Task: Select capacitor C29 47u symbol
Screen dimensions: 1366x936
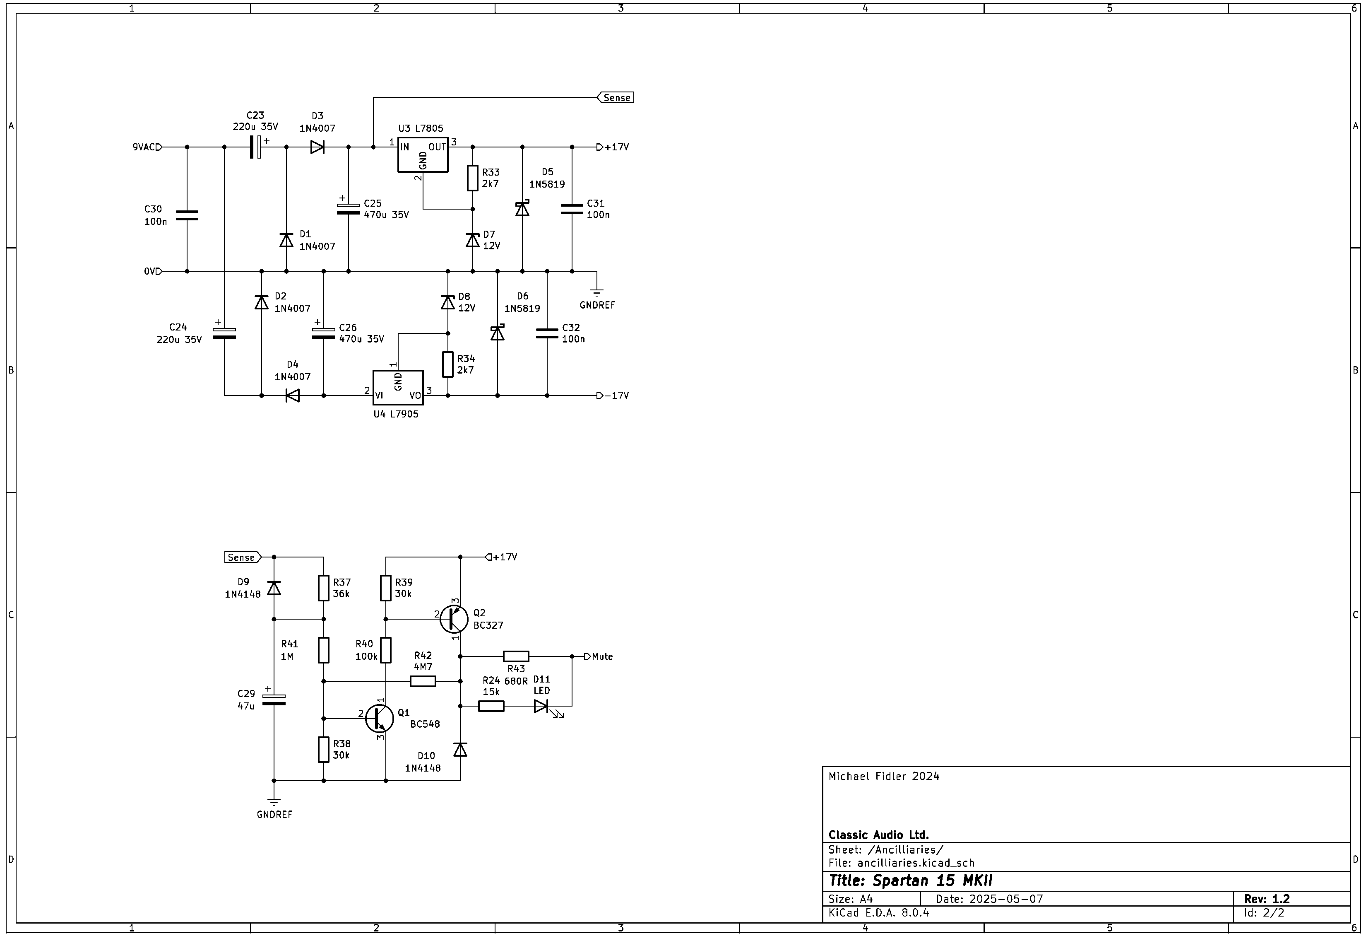Action: click(x=274, y=700)
